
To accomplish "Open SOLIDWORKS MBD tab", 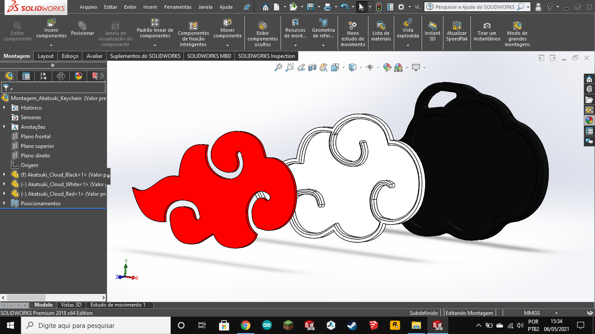I will 209,56.
